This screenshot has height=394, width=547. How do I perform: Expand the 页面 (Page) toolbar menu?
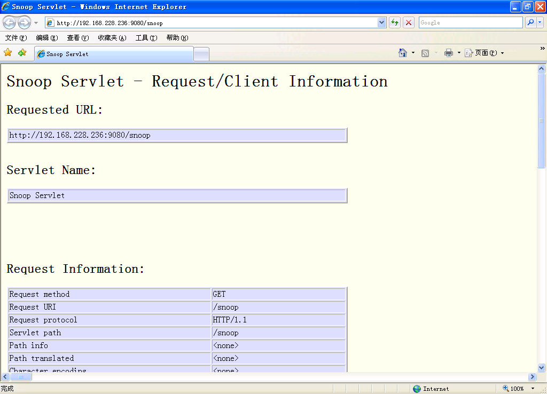point(485,53)
